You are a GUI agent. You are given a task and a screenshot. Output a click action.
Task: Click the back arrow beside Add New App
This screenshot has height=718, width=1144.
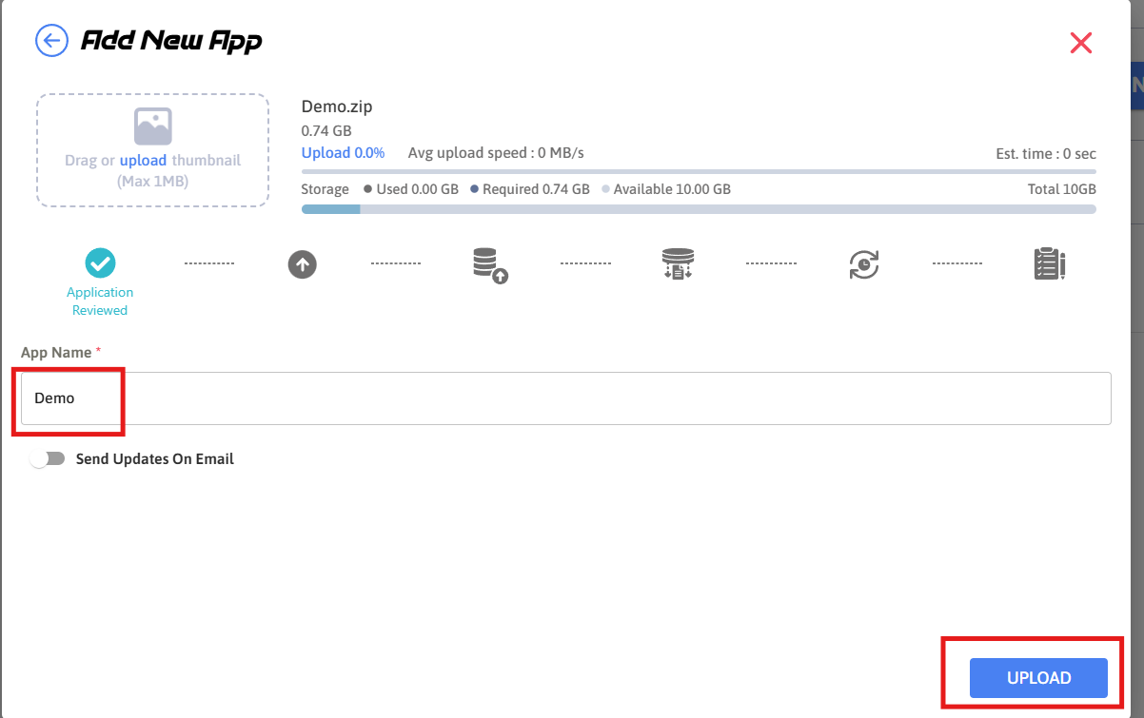point(51,41)
